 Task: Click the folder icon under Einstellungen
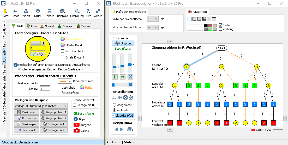click(x=114, y=97)
